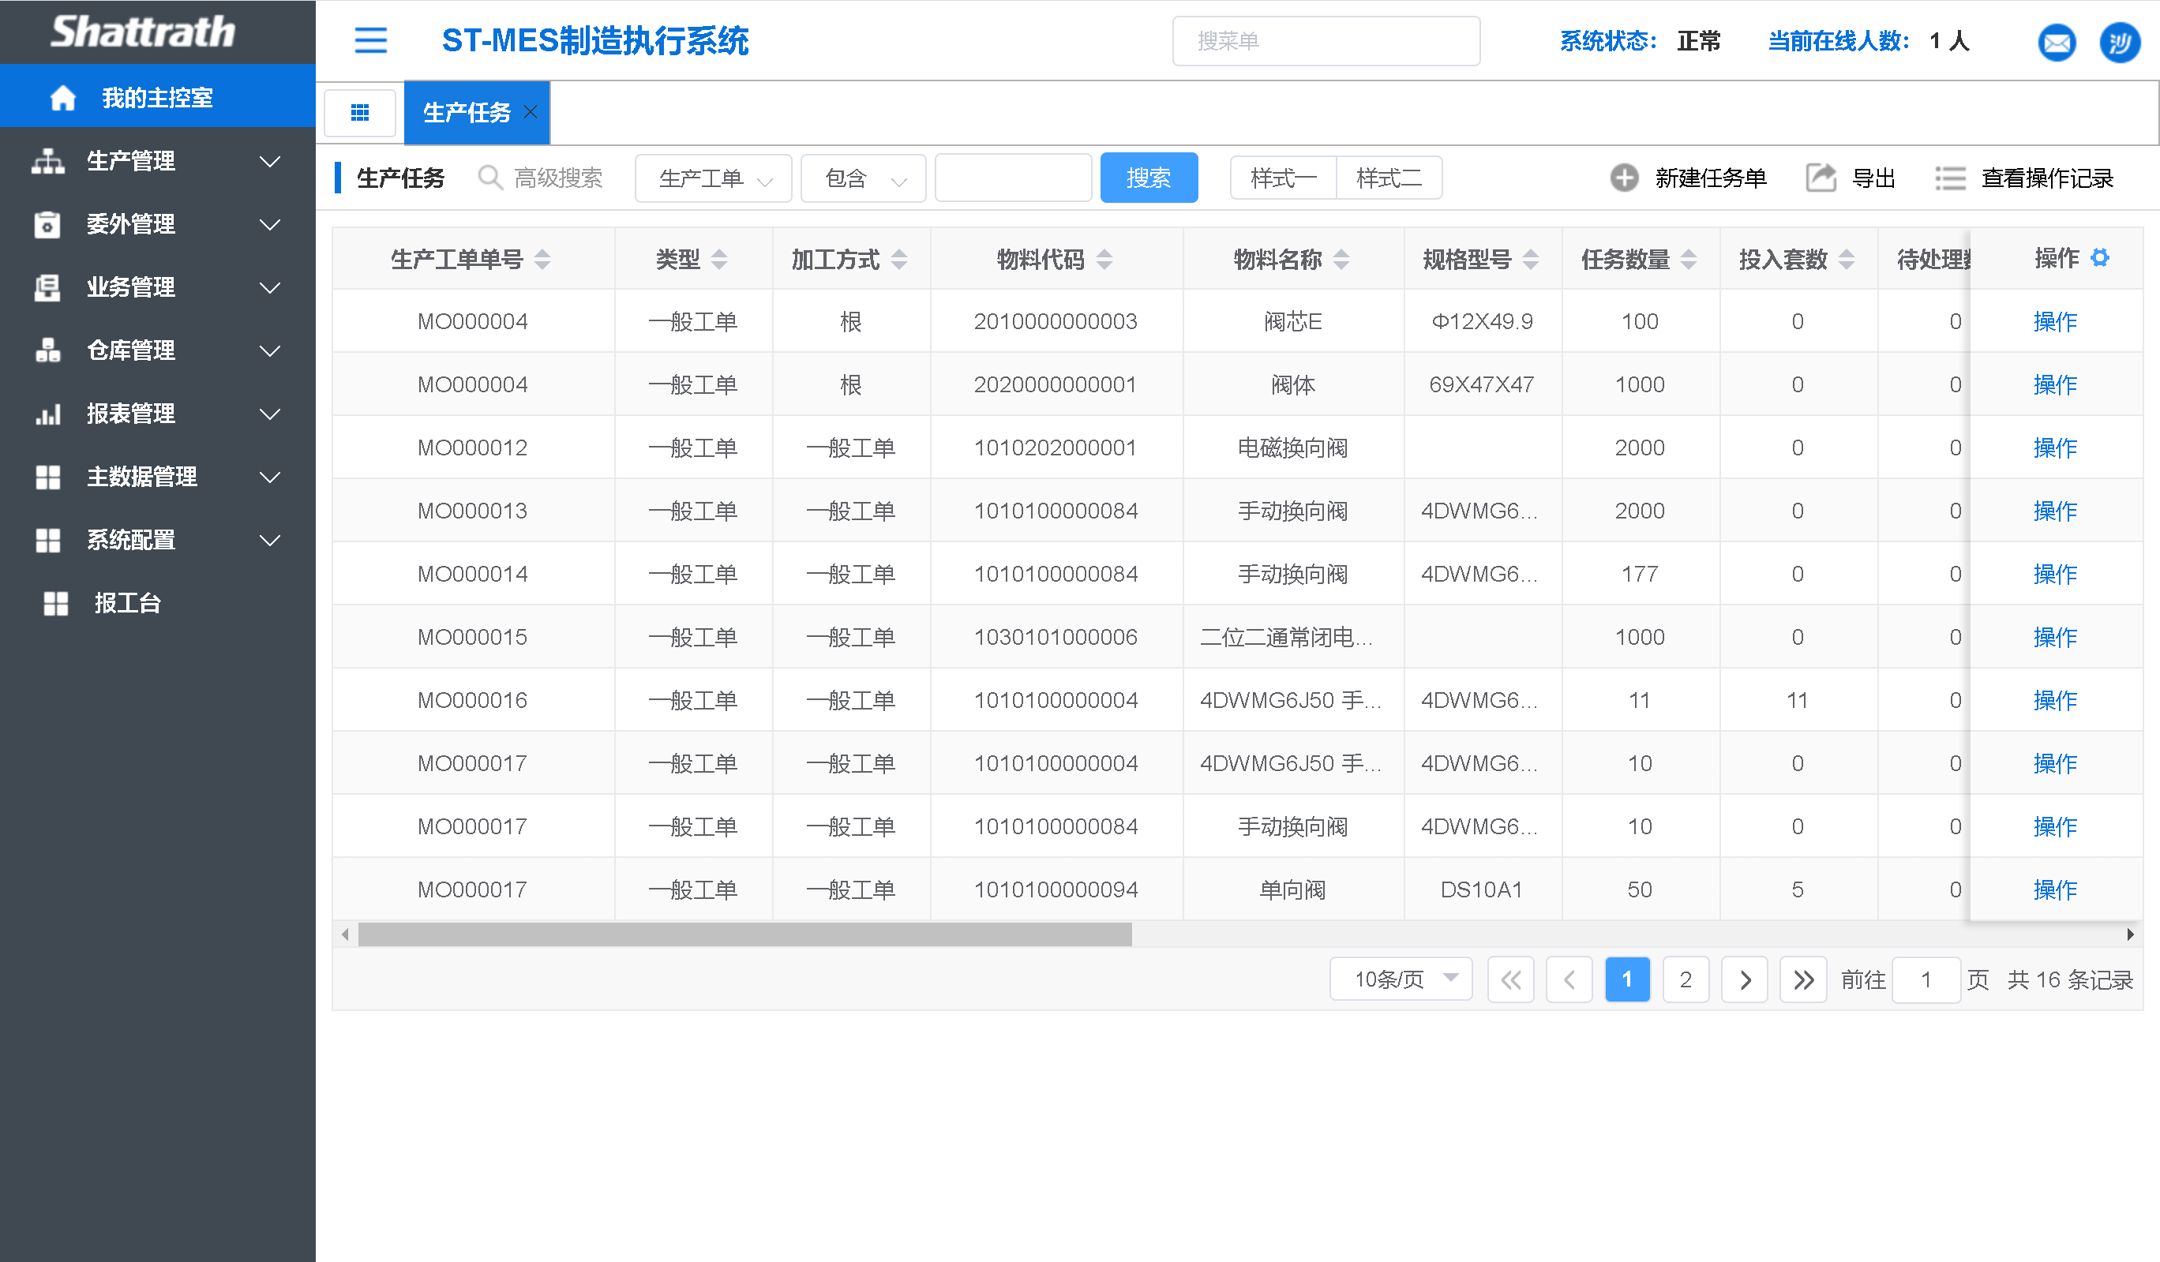Open the tab grid menu icon
This screenshot has height=1262, width=2160.
coord(360,112)
